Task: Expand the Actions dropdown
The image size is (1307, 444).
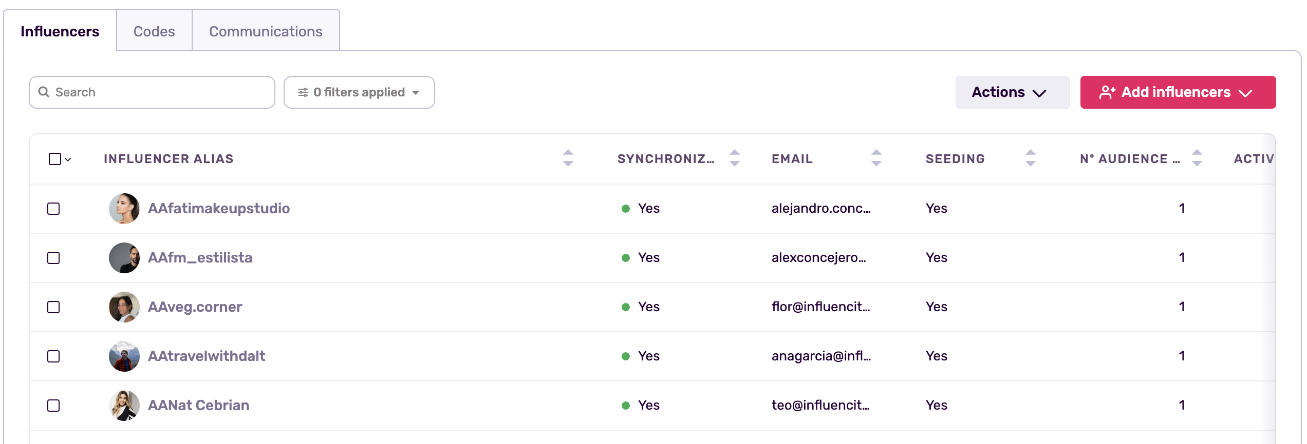Action: click(1012, 92)
